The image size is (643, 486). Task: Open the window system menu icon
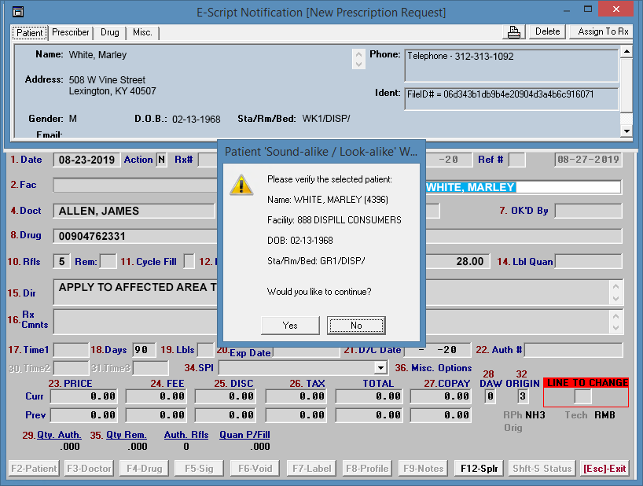pos(17,12)
